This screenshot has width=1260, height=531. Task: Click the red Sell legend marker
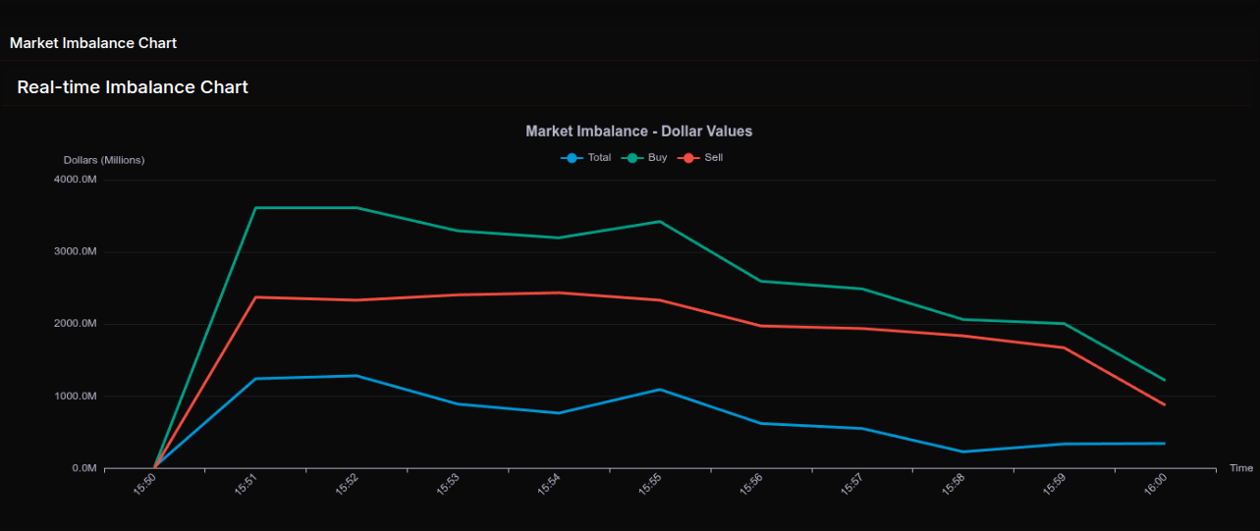coord(690,158)
